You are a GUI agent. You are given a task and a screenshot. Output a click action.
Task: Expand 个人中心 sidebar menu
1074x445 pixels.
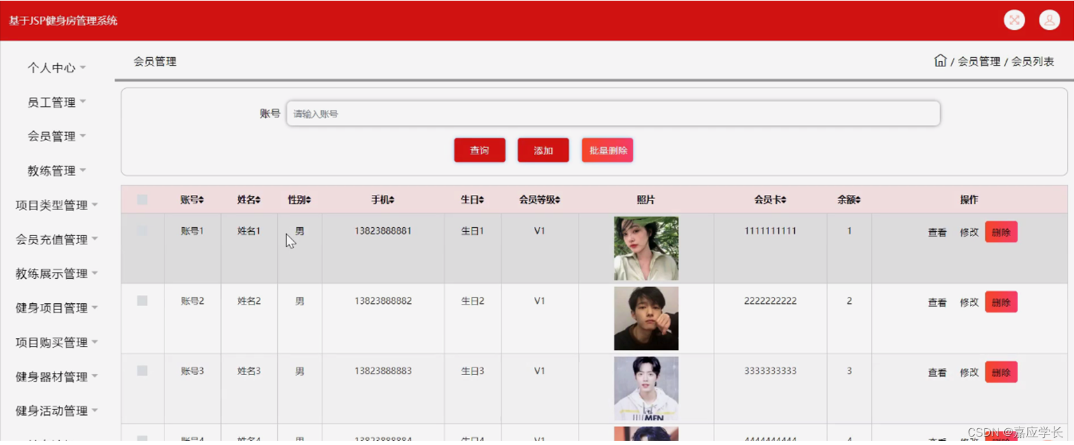[x=57, y=68]
